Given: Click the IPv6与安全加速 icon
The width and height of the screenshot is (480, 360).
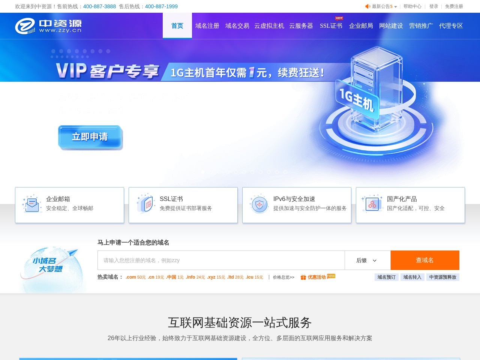Looking at the screenshot, I should 259,204.
